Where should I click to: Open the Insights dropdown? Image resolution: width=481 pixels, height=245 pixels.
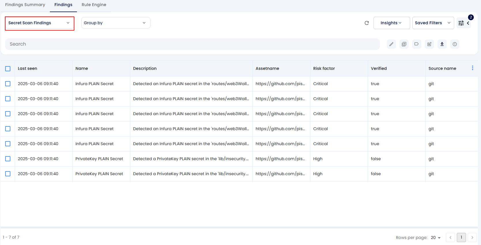391,23
